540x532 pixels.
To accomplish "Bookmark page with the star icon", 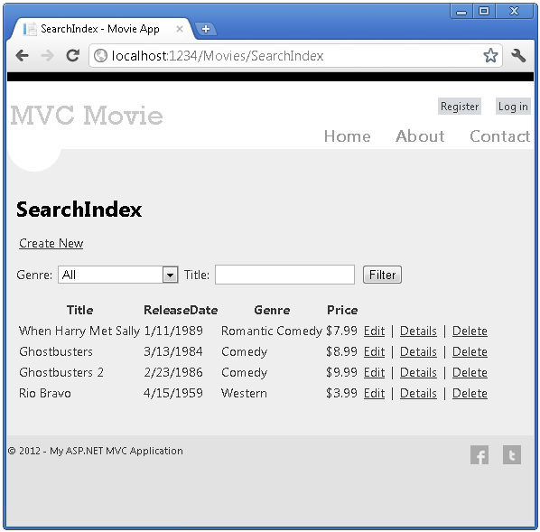I will (490, 55).
